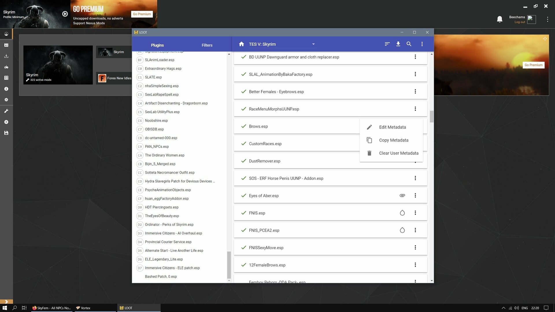
Task: Select The Ordinary Women.esp in plugin list
Action: coord(164,155)
